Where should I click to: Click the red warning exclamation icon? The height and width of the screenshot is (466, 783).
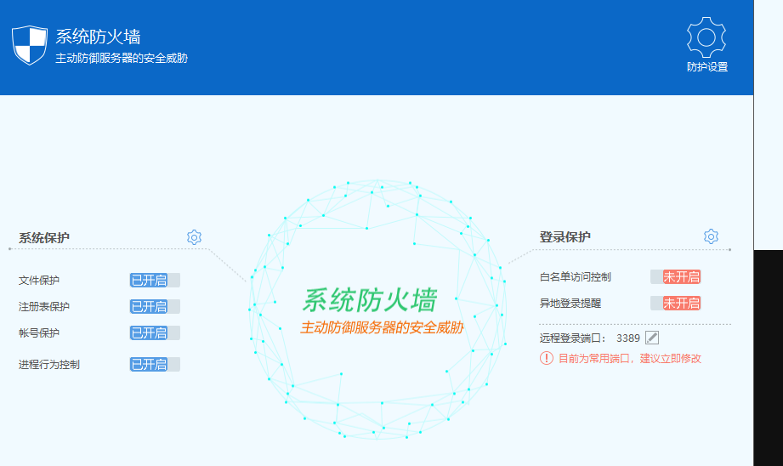tap(547, 358)
